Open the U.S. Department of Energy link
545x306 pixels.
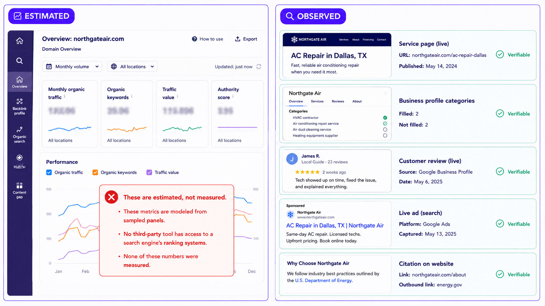(323, 280)
